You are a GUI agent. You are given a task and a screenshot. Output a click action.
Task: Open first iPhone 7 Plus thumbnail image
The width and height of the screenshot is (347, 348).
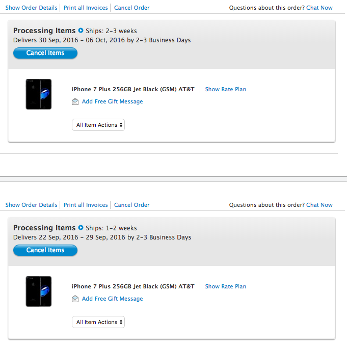tap(39, 94)
